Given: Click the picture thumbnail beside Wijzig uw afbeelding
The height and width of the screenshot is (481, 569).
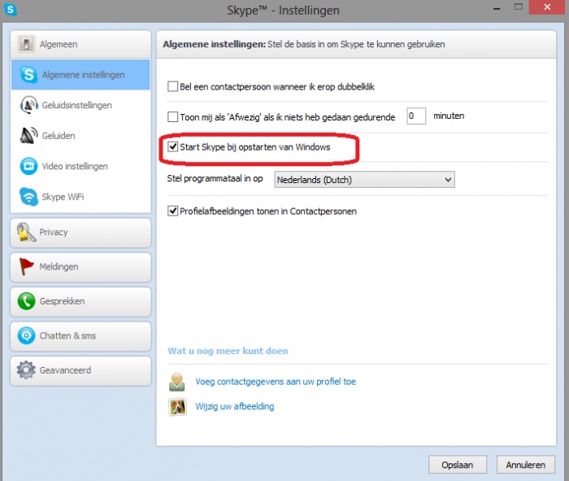Looking at the screenshot, I should click(x=178, y=406).
